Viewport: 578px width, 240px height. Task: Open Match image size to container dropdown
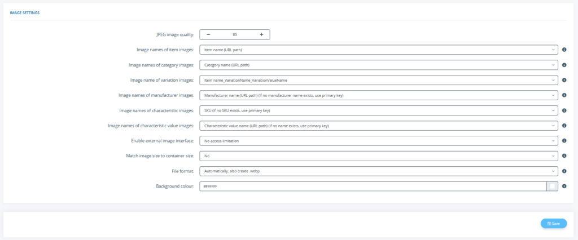379,155
